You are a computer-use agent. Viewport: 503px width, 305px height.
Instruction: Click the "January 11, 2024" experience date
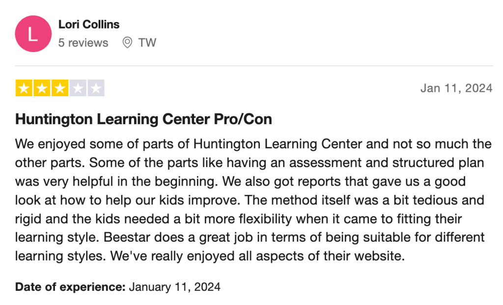(174, 286)
